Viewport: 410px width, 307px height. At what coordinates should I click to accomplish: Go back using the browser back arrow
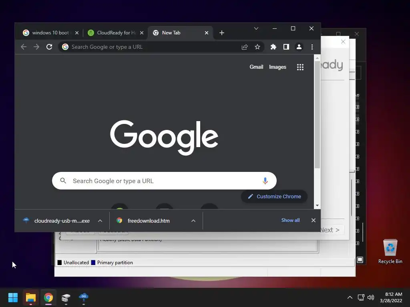[24, 47]
